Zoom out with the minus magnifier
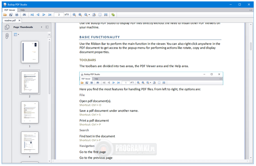256x166 pixels. coord(74,15)
